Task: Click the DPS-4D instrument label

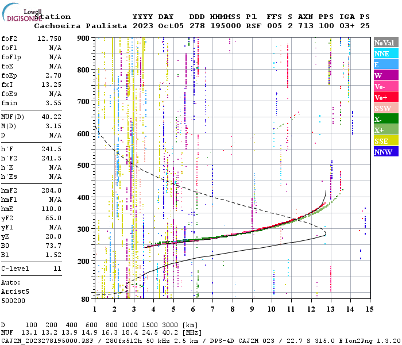Action: pyautogui.click(x=222, y=341)
